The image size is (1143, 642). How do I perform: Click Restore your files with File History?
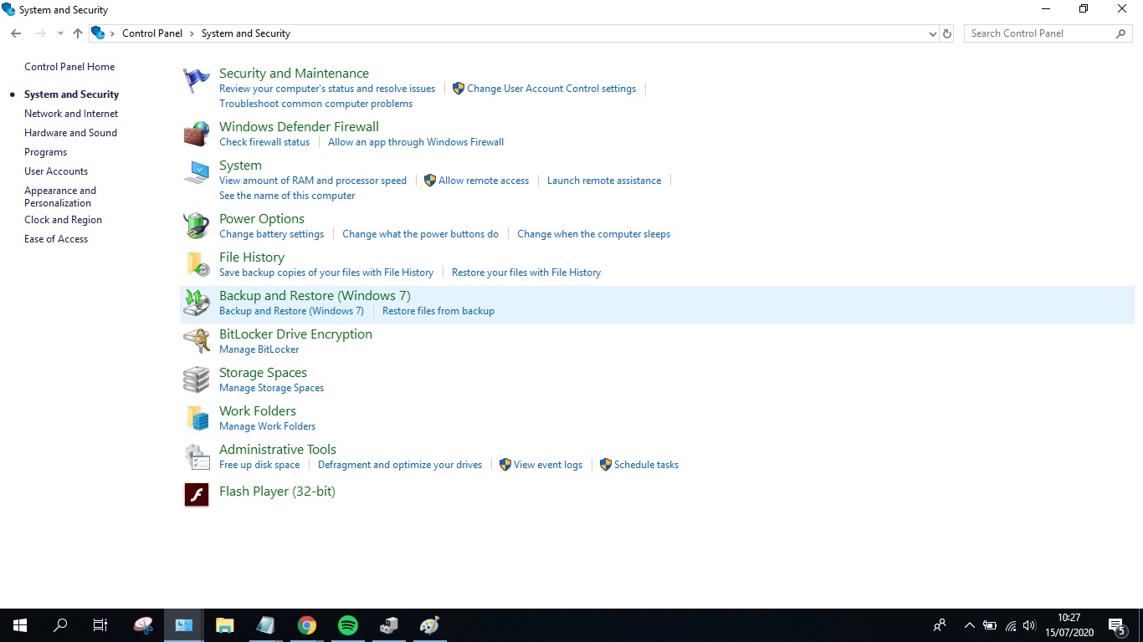(526, 273)
